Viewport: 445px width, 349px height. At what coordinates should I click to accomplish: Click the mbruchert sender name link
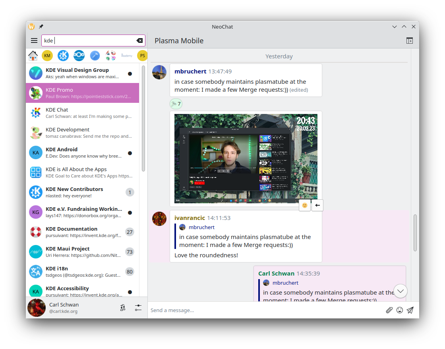[190, 71]
